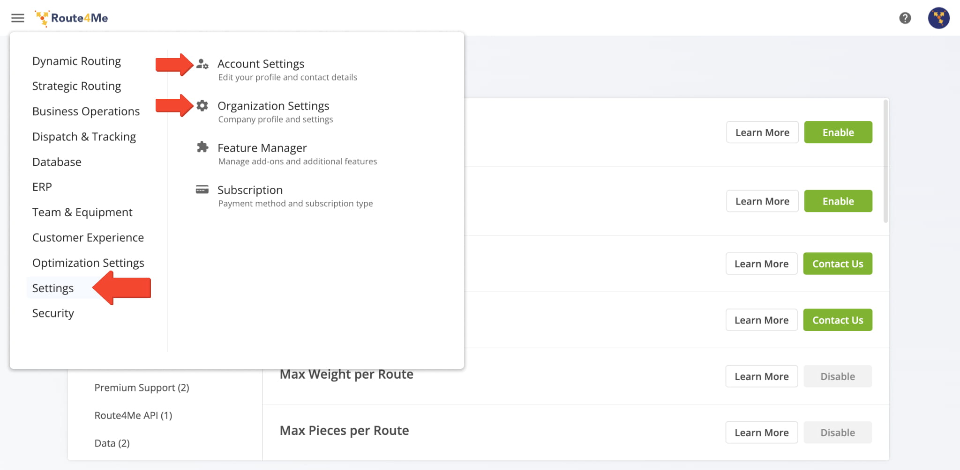
Task: Click the Feature Manager puzzle icon
Action: [202, 147]
